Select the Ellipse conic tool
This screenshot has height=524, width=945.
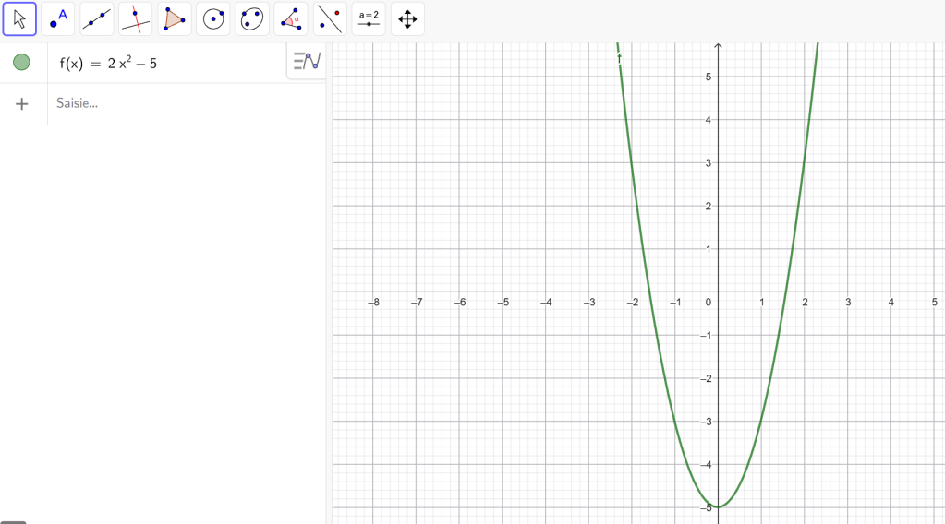point(252,18)
